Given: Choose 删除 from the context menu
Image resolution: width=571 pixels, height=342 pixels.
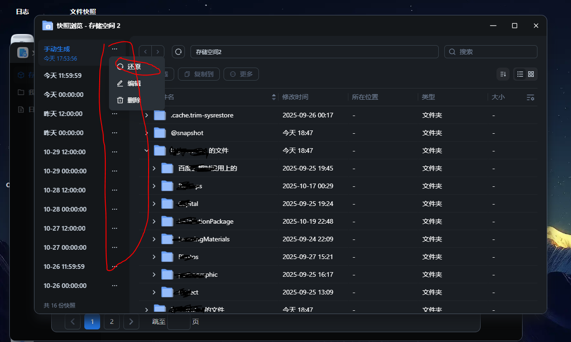Looking at the screenshot, I should click(137, 100).
